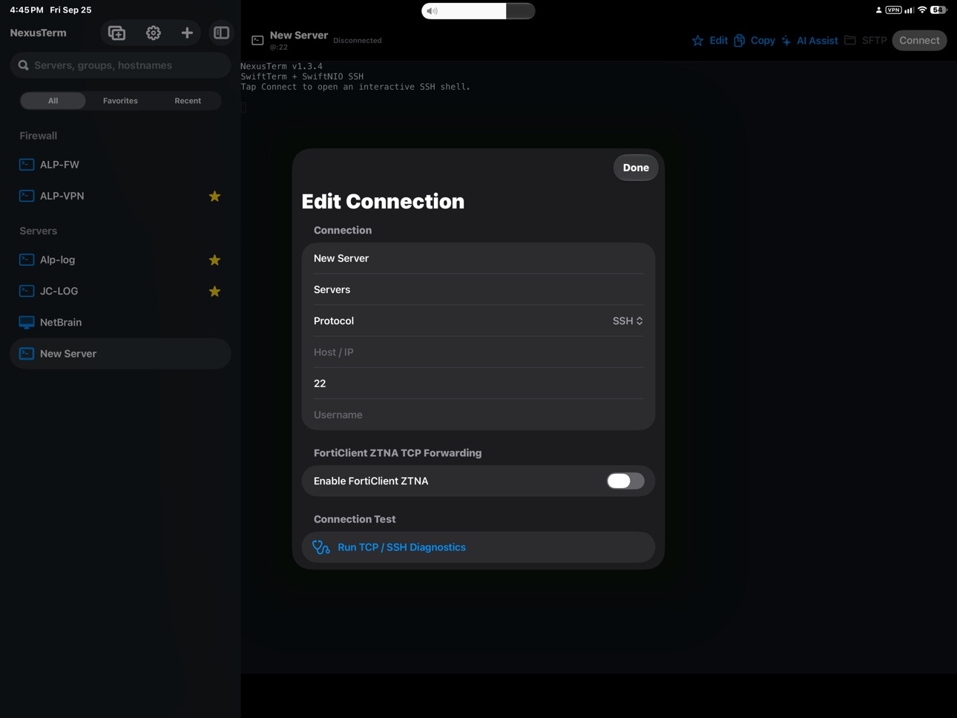
Task: Click the volume speaker icon in overlay
Action: [x=433, y=11]
